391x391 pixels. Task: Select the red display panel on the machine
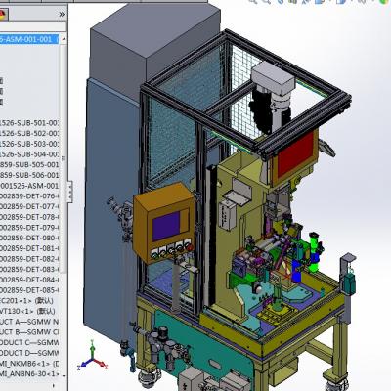coord(295,154)
